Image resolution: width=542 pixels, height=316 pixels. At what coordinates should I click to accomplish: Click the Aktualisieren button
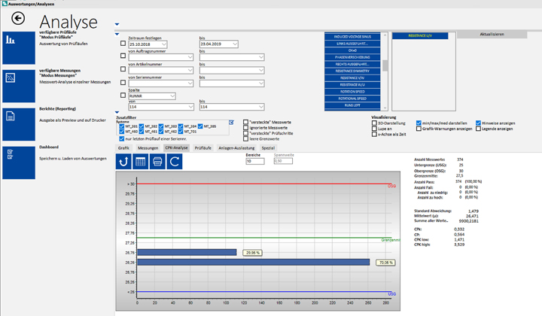(492, 34)
